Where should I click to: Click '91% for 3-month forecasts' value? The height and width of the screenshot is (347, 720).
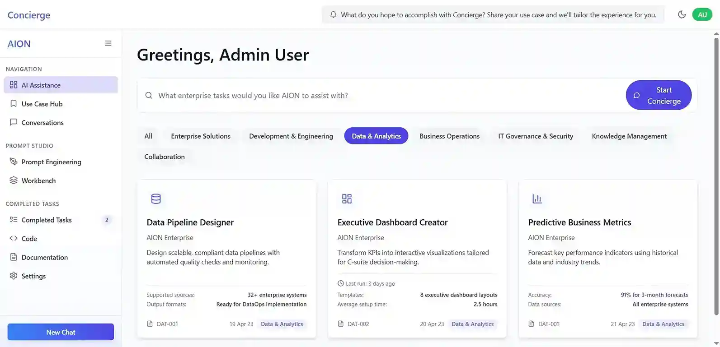coord(654,295)
